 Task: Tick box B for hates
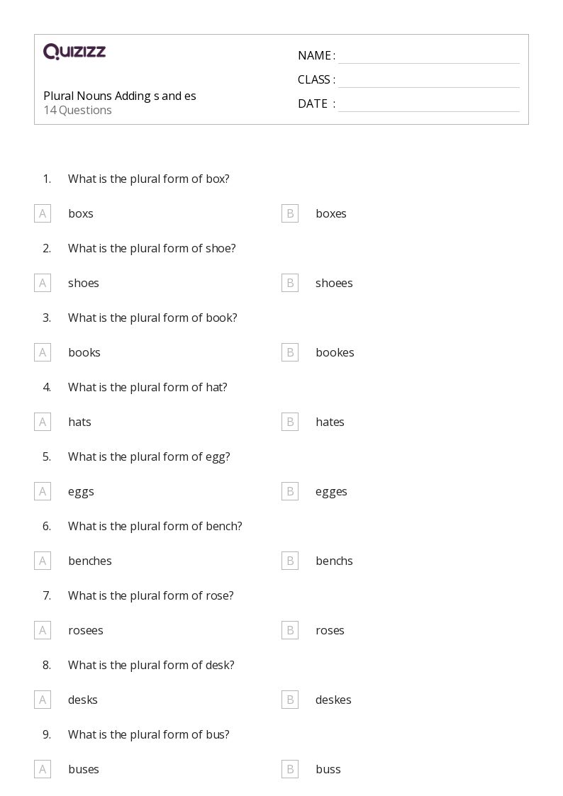(x=290, y=422)
